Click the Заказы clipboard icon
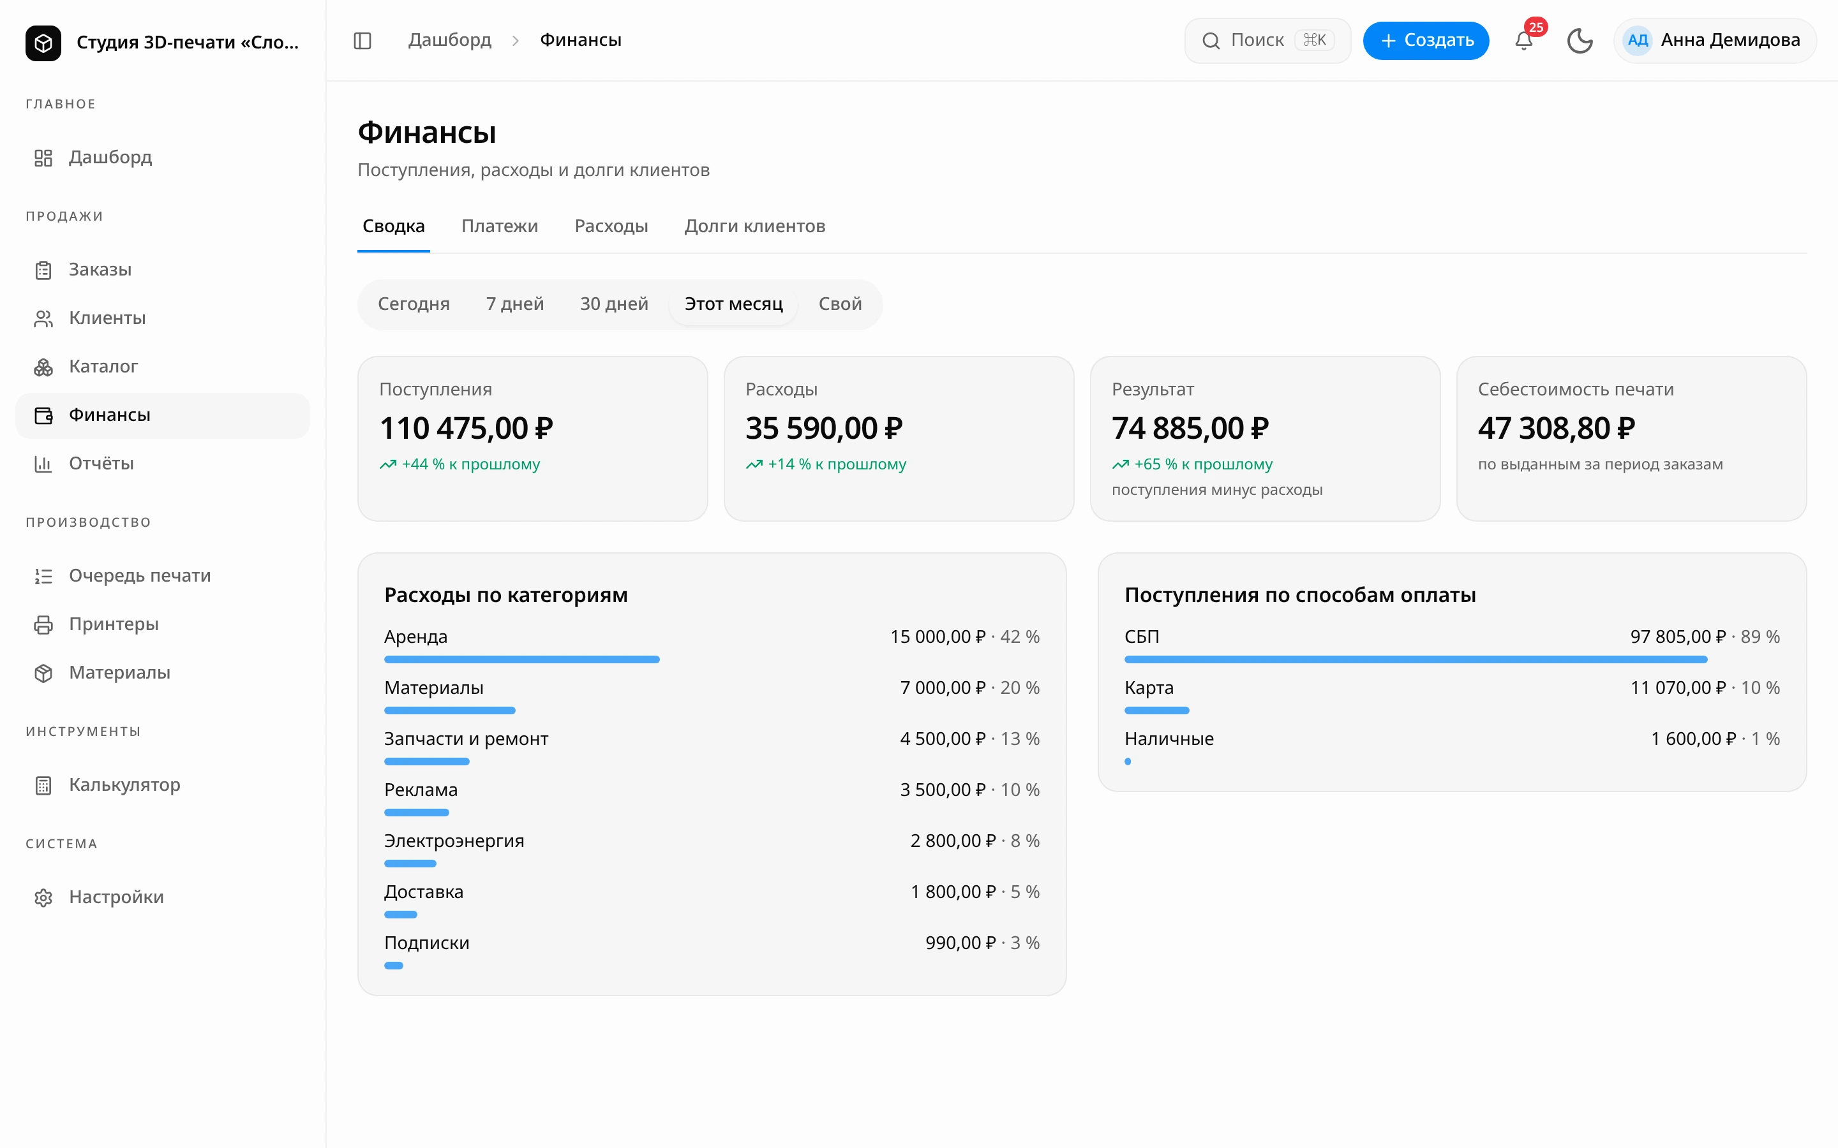The height and width of the screenshot is (1148, 1838). (43, 270)
